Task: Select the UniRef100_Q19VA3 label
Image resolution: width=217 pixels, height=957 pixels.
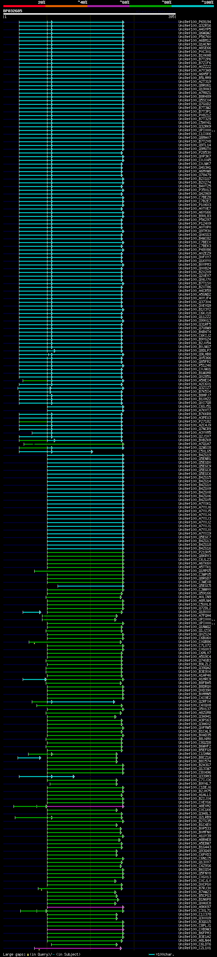Action: 195,89
